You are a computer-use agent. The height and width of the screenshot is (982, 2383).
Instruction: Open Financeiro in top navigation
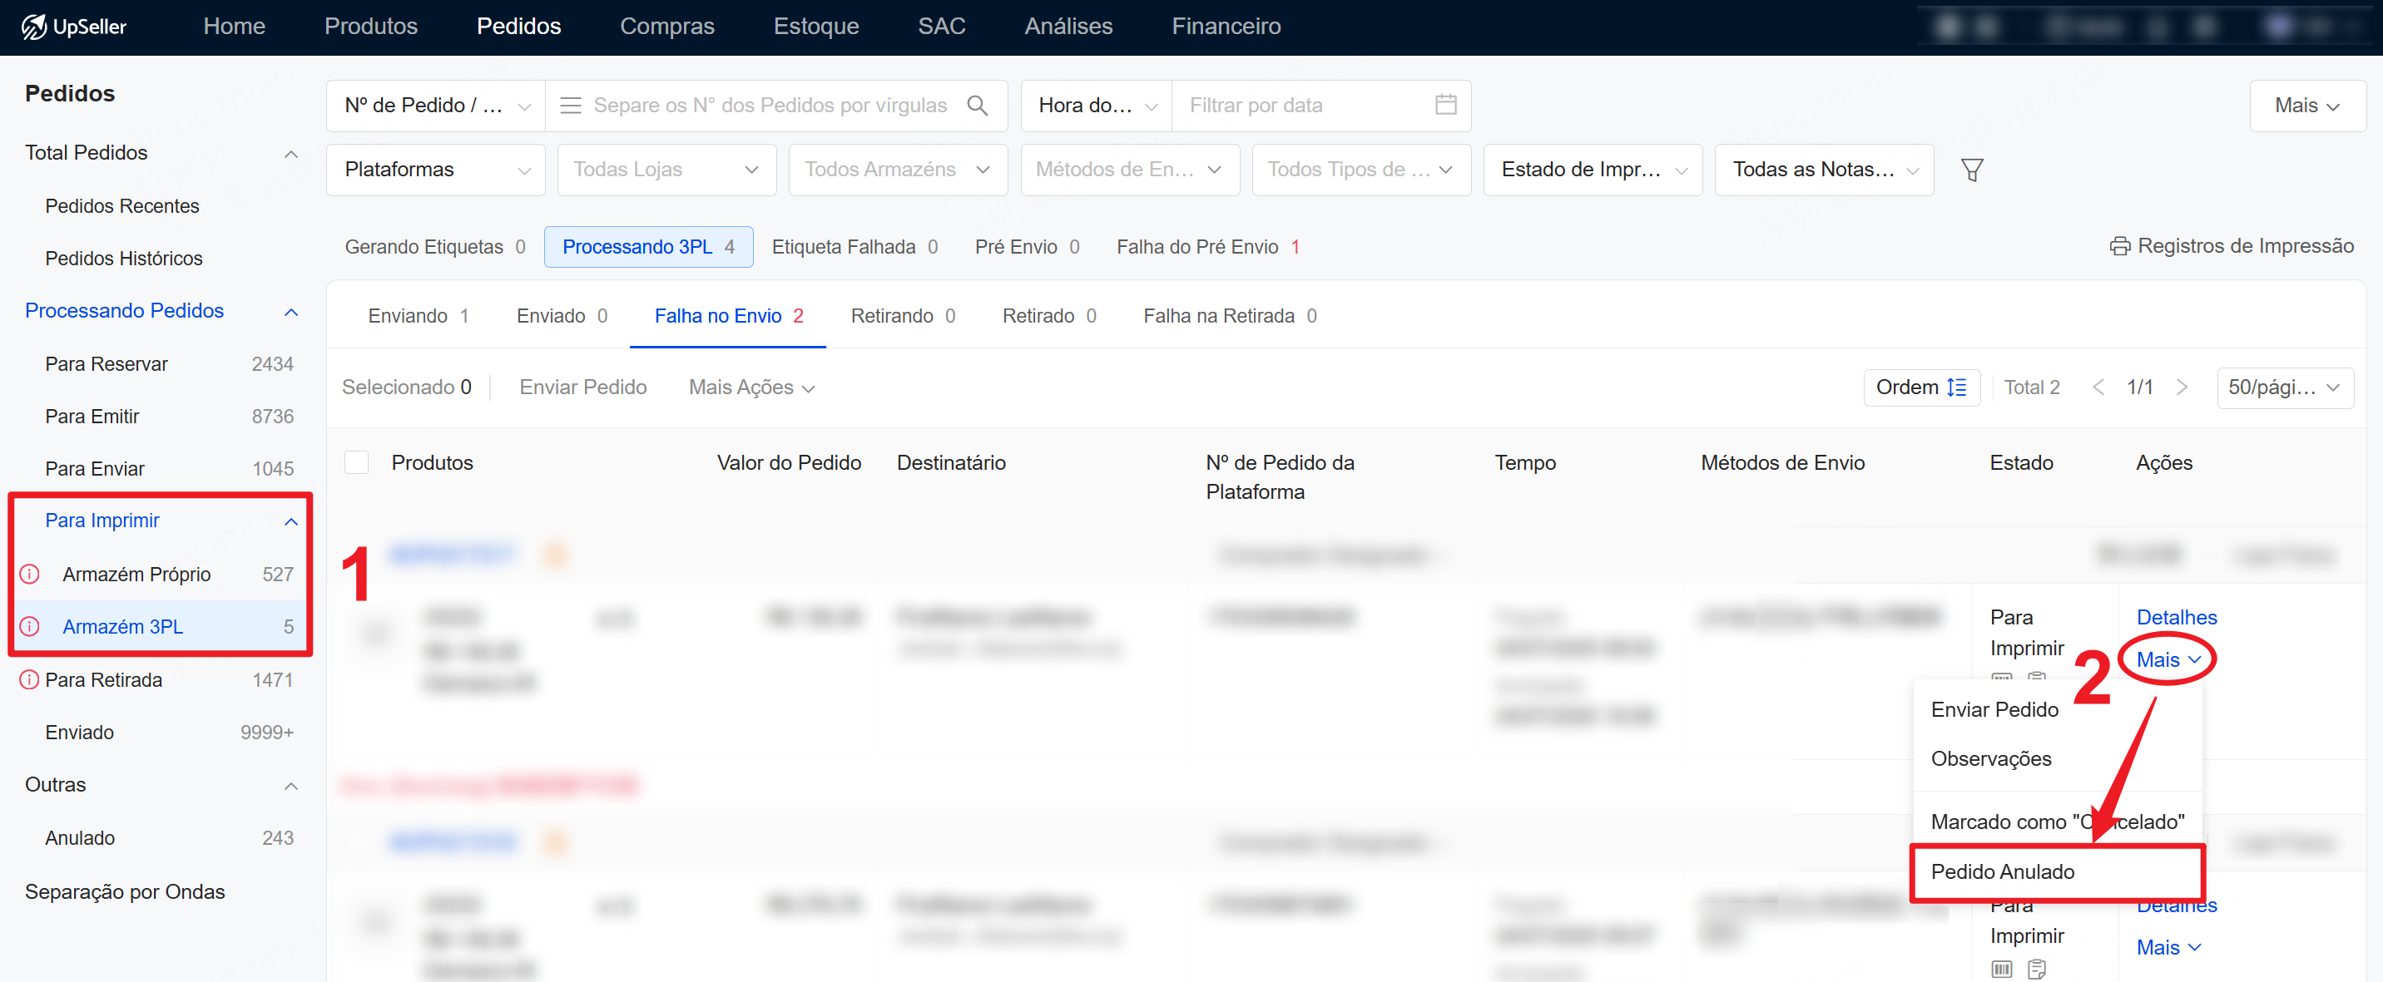[1226, 27]
